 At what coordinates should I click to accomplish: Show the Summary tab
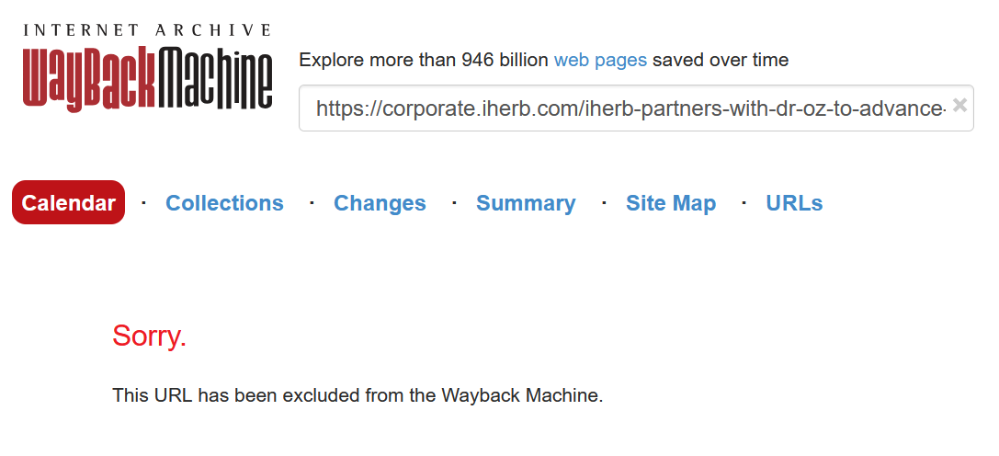[526, 203]
